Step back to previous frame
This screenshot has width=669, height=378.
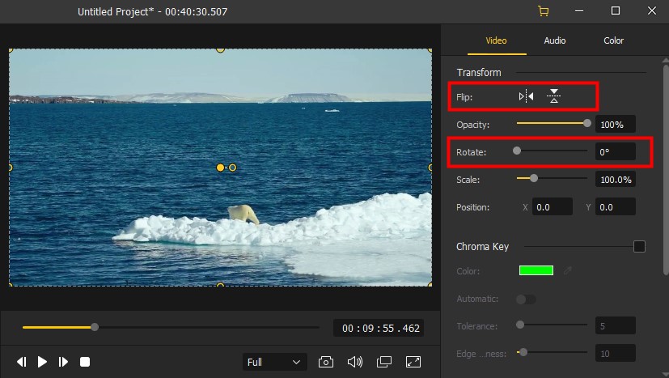(x=21, y=362)
